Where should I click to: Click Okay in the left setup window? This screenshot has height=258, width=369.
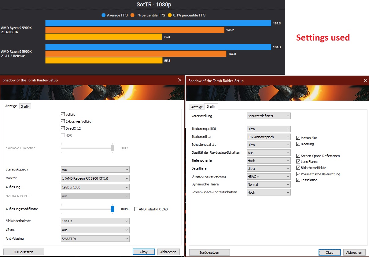(x=144, y=252)
